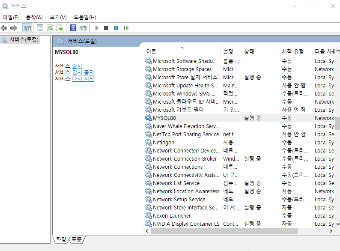Select Network Store Interface Se... service
The width and height of the screenshot is (340, 251).
(x=240, y=208)
